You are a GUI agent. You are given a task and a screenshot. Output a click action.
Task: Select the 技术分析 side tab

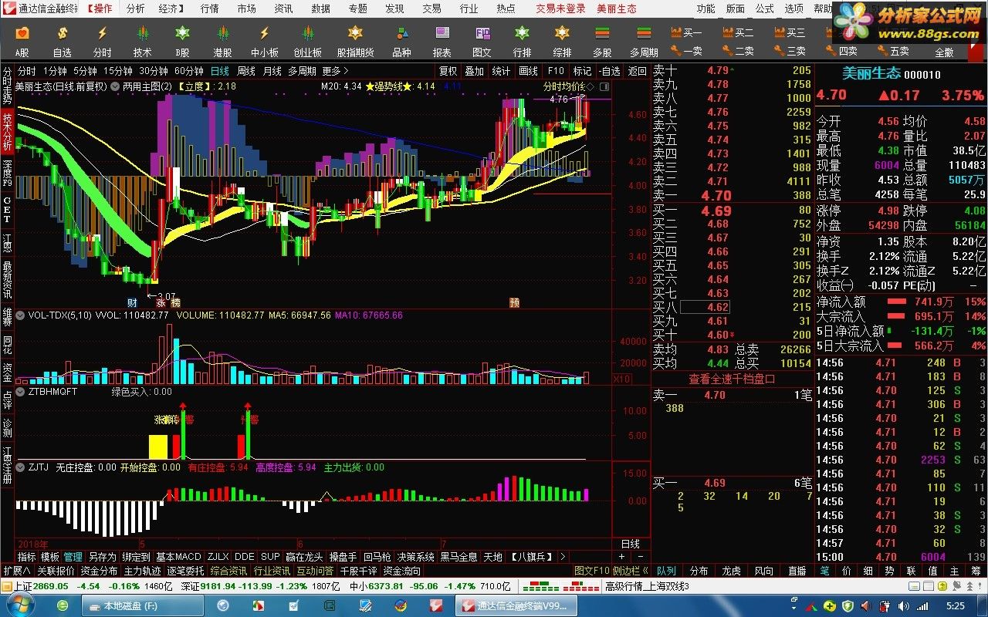tap(7, 132)
